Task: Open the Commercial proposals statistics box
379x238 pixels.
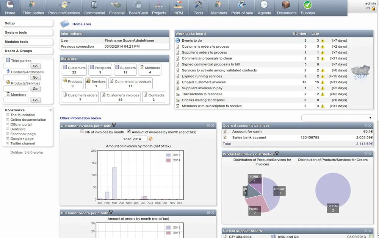Action: [130, 84]
